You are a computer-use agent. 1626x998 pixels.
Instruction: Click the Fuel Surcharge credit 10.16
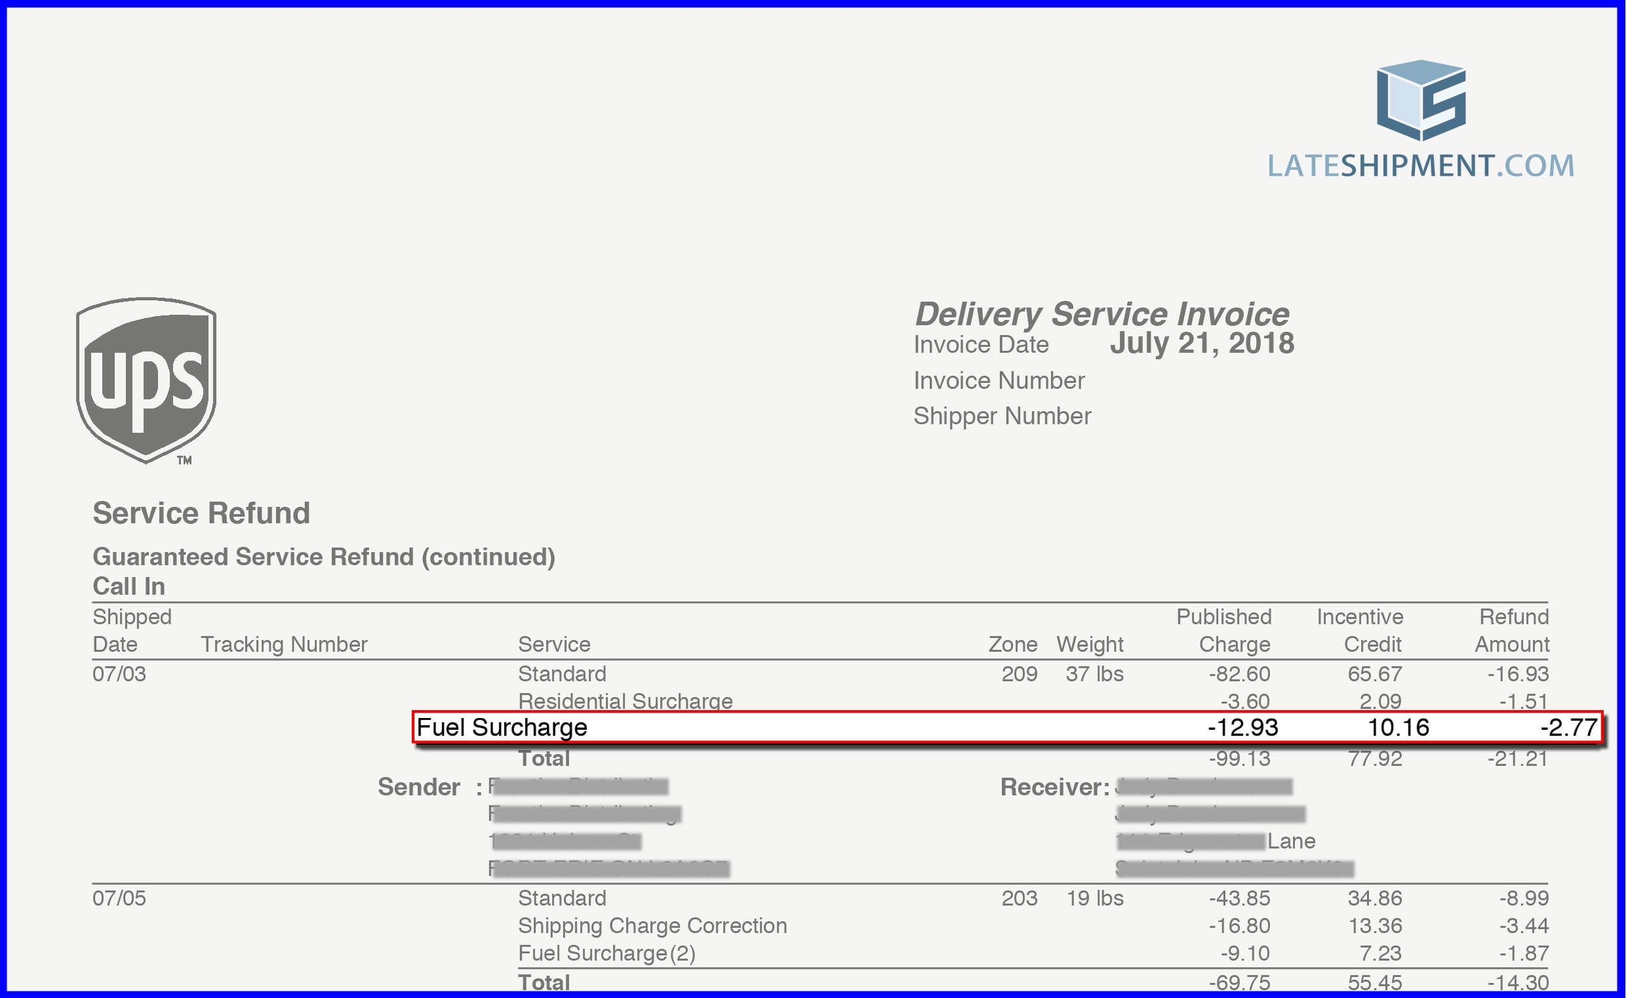click(x=1398, y=727)
